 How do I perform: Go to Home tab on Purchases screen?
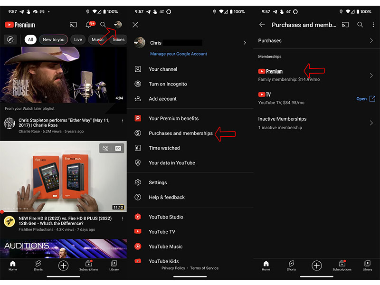[266, 266]
